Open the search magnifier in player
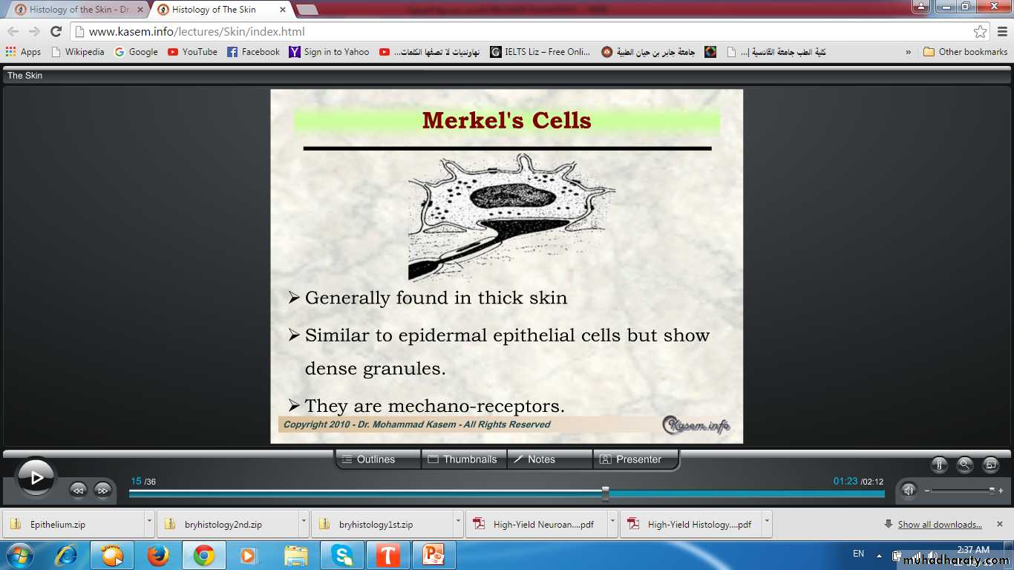The height and width of the screenshot is (570, 1014). (x=965, y=465)
